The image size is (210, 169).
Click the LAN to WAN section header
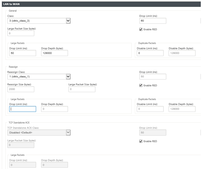tap(101, 4)
